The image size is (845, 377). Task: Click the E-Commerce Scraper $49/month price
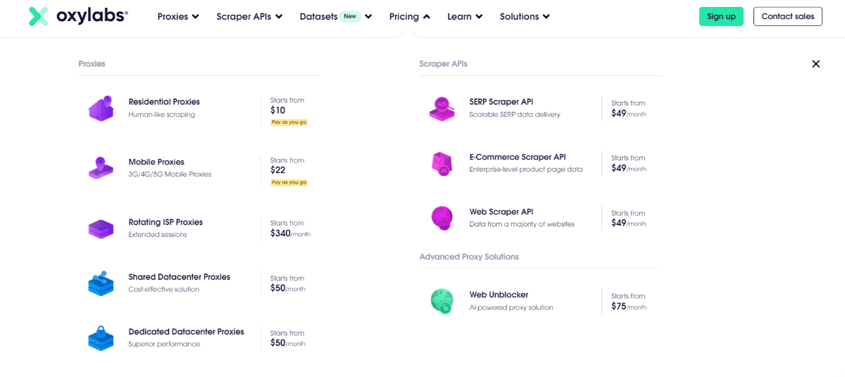(629, 168)
